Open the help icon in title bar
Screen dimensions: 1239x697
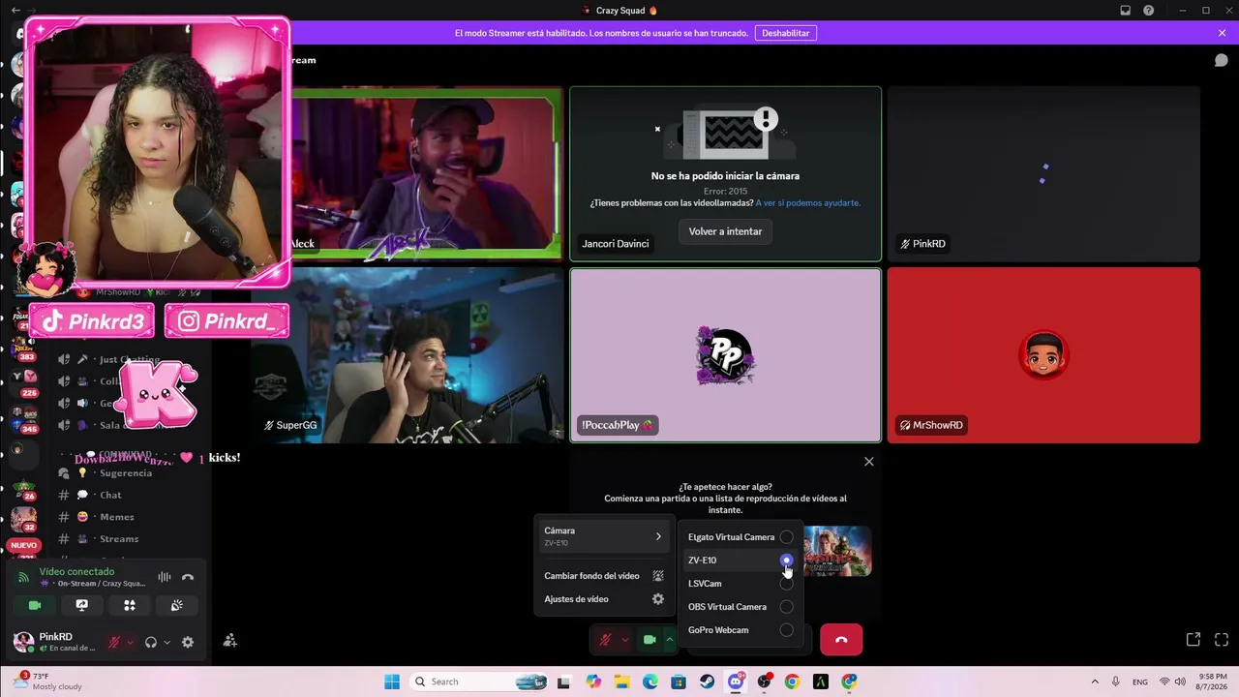tap(1148, 11)
